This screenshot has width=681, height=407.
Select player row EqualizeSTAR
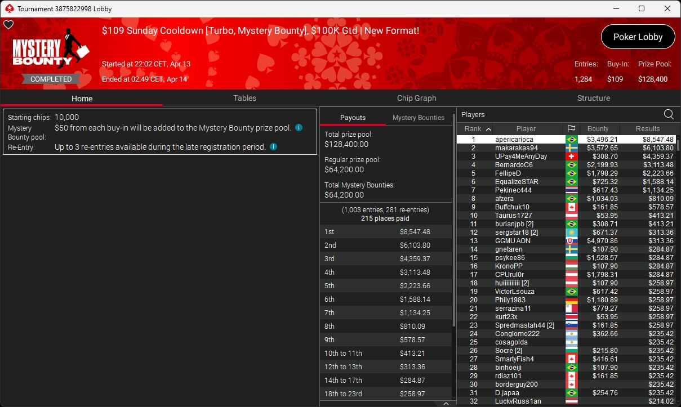[x=566, y=182]
